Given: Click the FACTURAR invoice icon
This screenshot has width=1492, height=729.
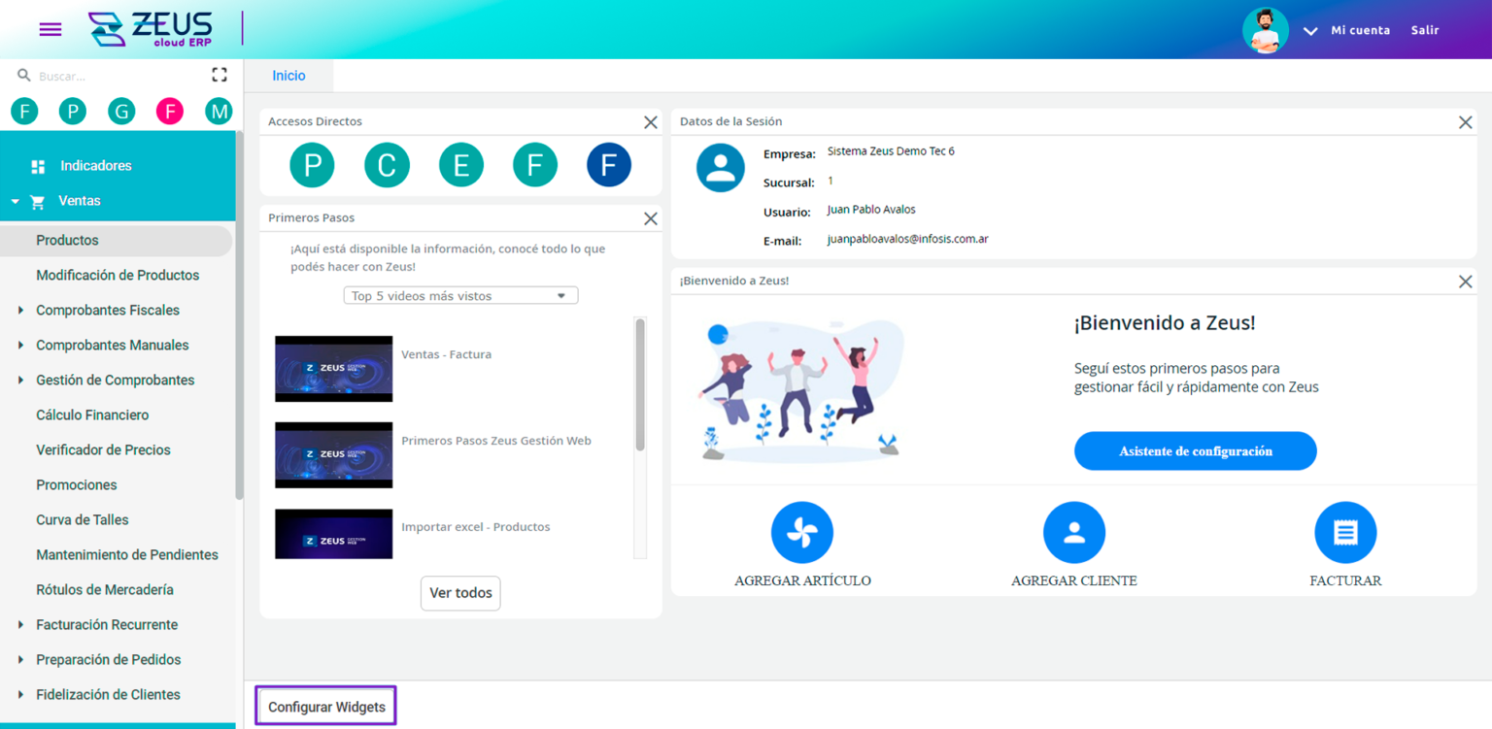Looking at the screenshot, I should pos(1345,532).
